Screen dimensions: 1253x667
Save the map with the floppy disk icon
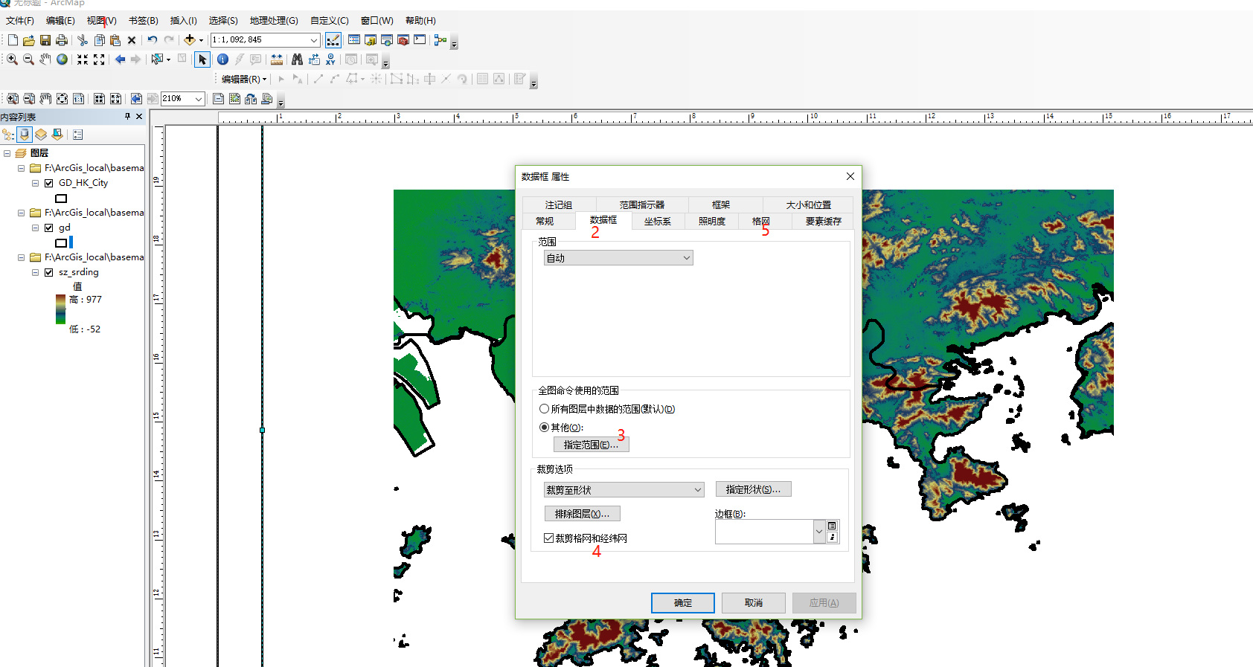click(45, 40)
